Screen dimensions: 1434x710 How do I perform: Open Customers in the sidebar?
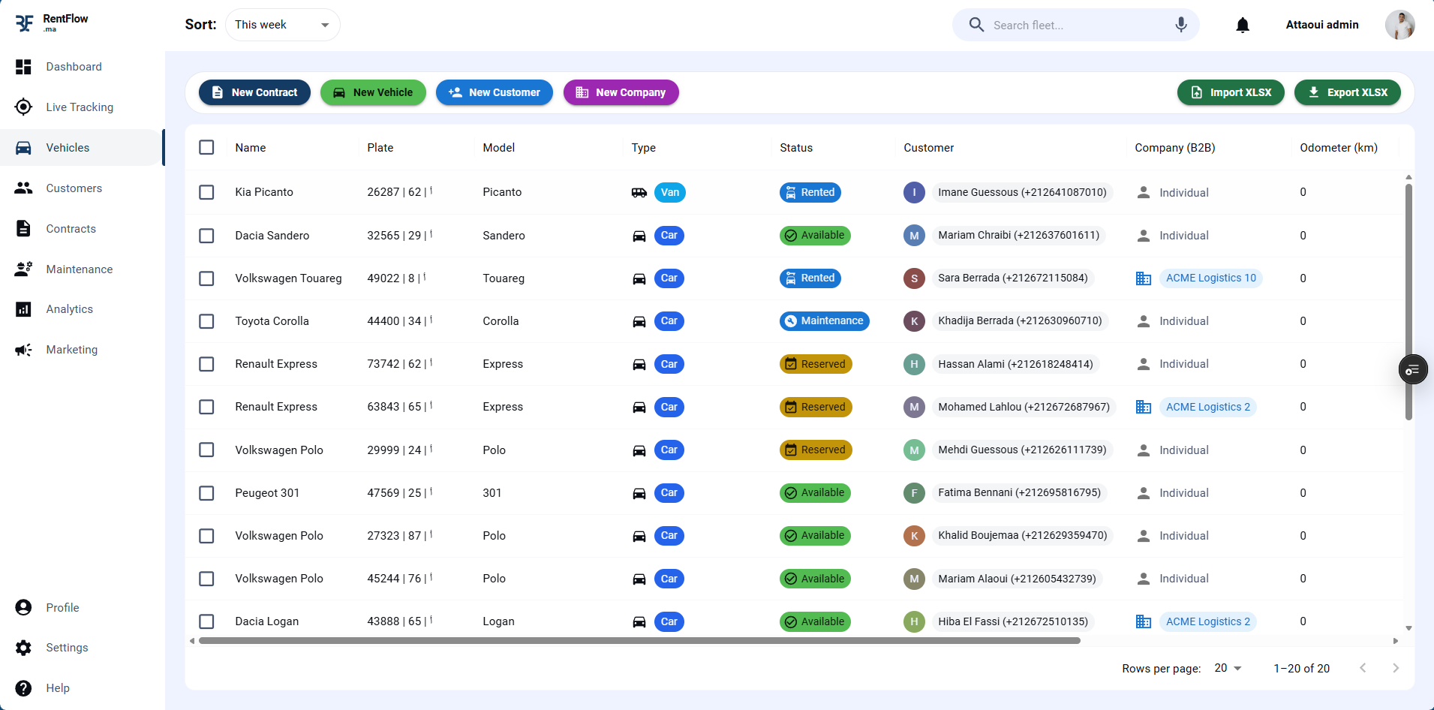(x=82, y=188)
